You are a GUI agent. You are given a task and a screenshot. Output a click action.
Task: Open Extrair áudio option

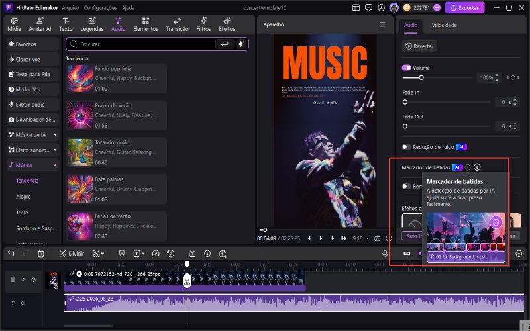[x=32, y=105]
